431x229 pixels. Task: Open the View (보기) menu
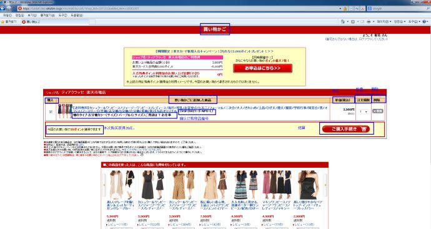(x=32, y=16)
